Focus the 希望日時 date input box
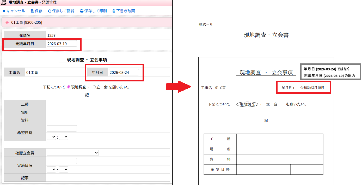The width and height of the screenshot is (362, 185). pyautogui.click(x=62, y=128)
